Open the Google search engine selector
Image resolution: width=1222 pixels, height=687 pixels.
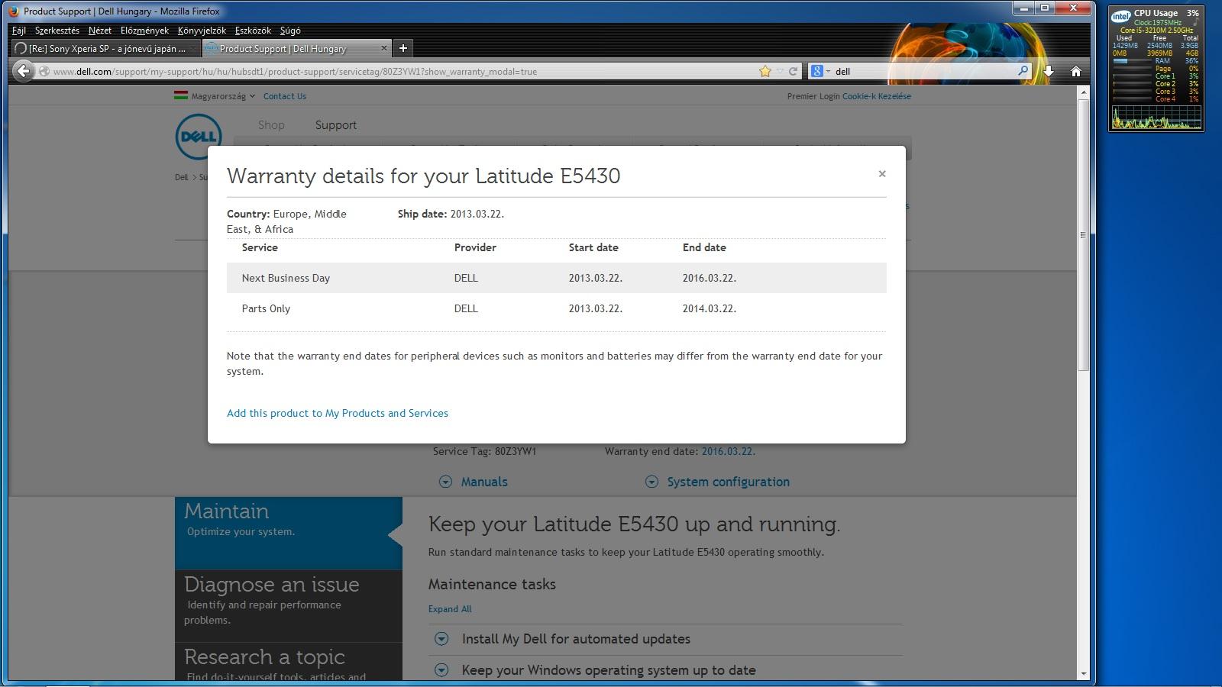click(x=821, y=71)
